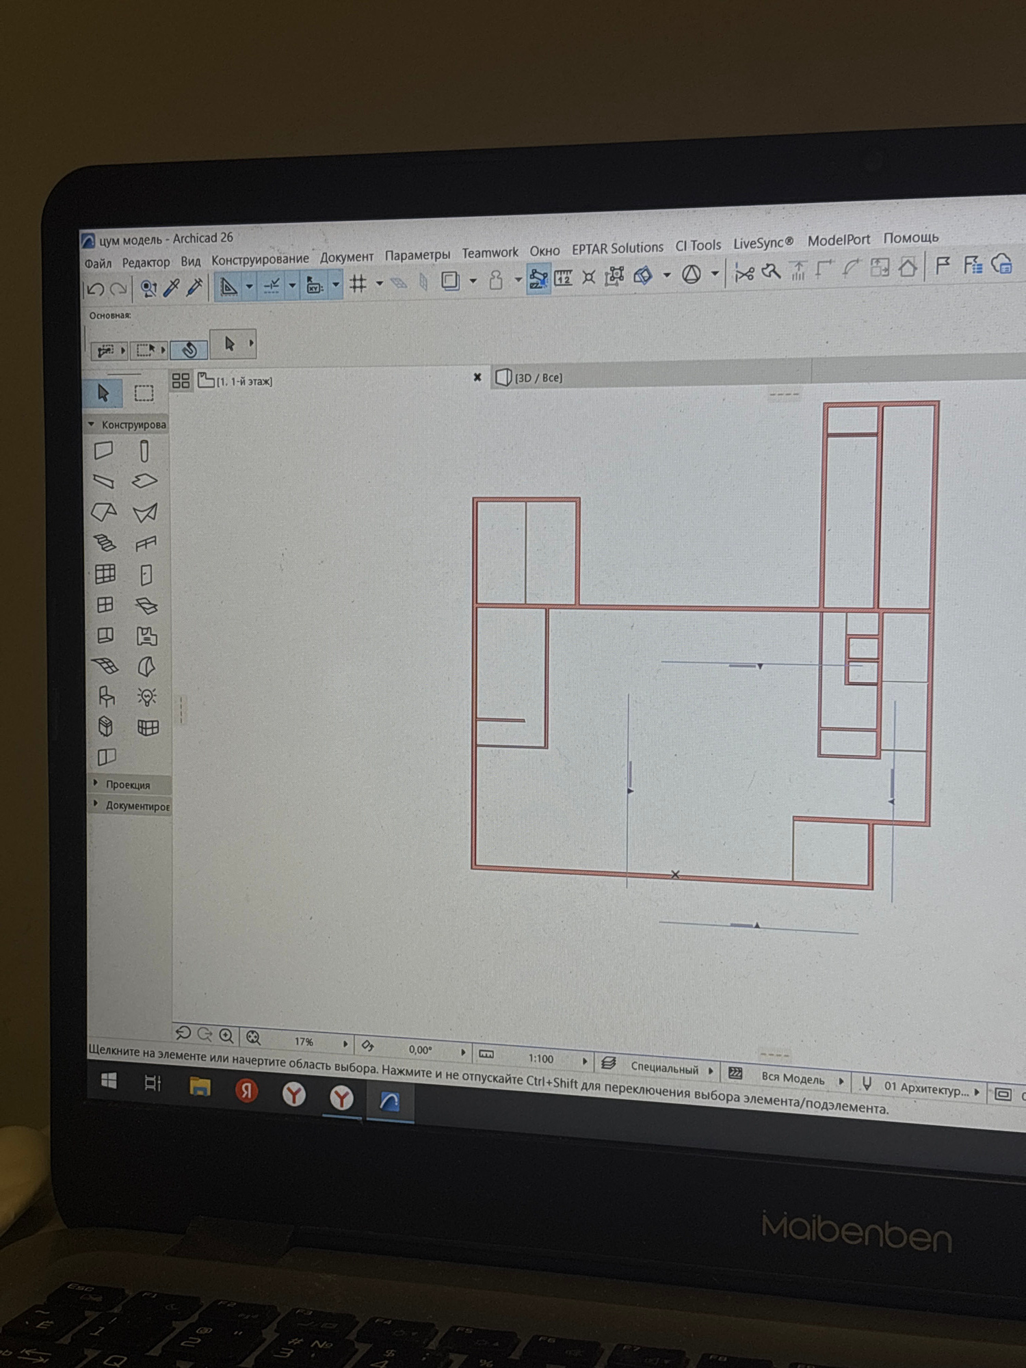Click the Undo arrow in toolbar
Screen dimensions: 1026x1368
click(95, 289)
